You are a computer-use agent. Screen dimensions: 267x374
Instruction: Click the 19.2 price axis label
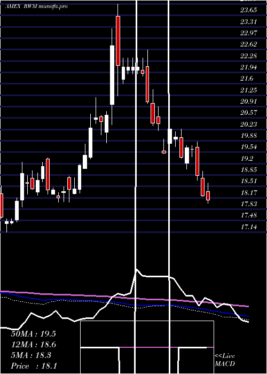pos(247,158)
